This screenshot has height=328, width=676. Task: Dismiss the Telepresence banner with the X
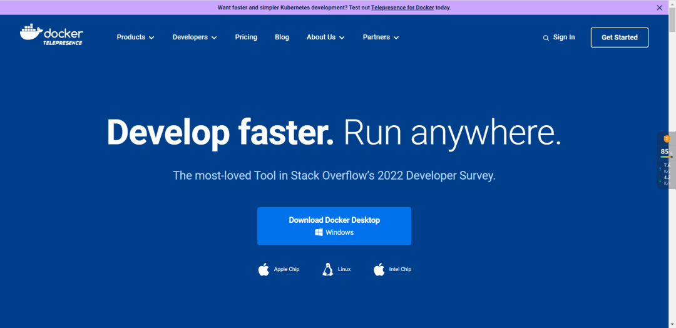click(659, 8)
